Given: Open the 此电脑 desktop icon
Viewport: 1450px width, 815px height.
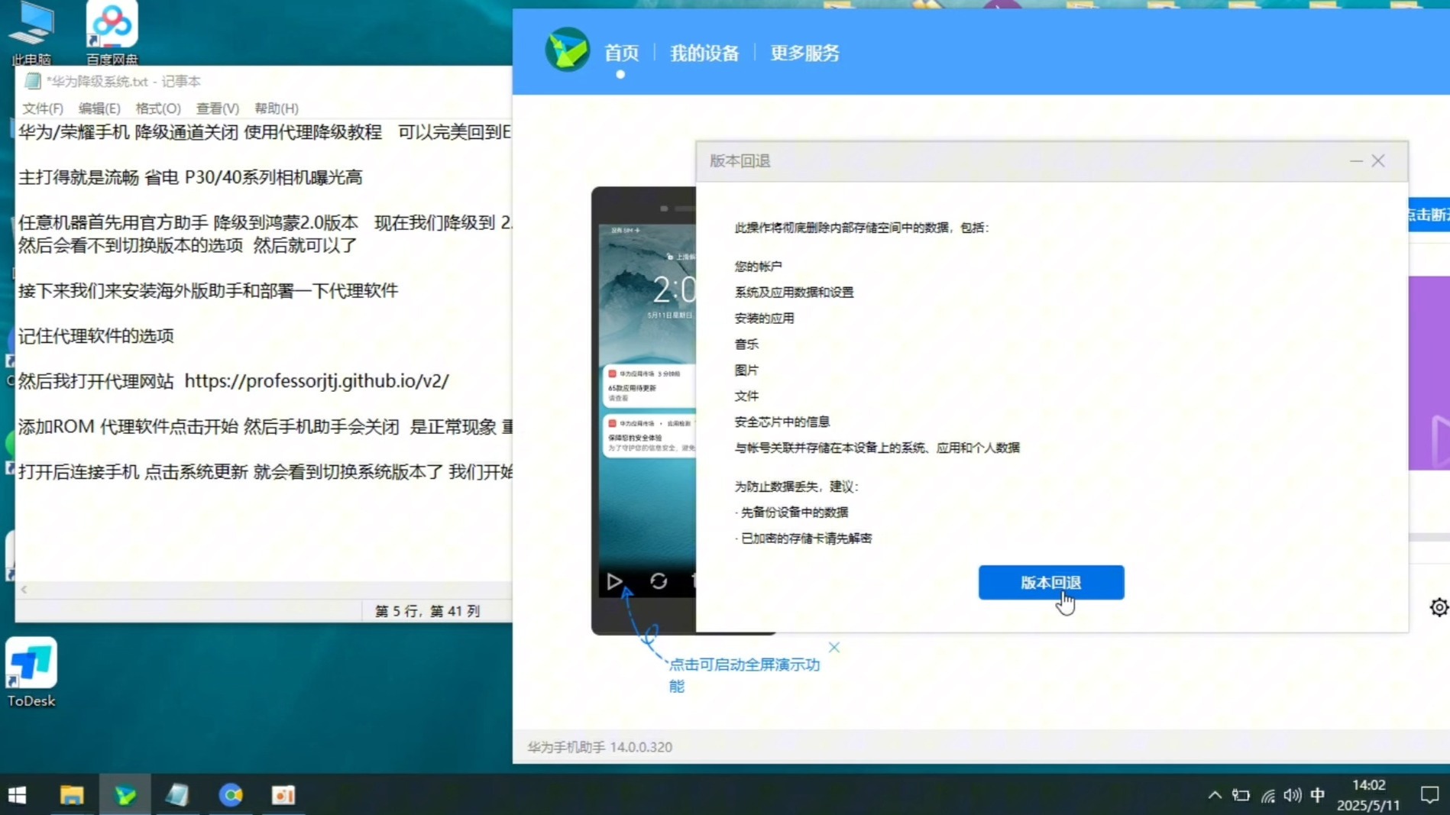Looking at the screenshot, I should pyautogui.click(x=31, y=33).
